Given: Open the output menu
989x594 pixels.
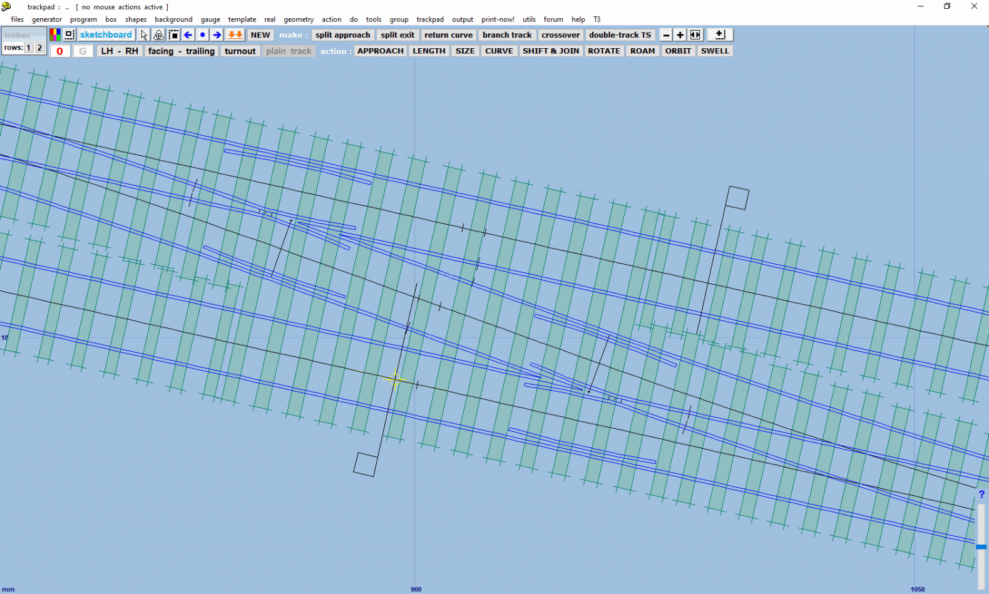Looking at the screenshot, I should pos(463,19).
